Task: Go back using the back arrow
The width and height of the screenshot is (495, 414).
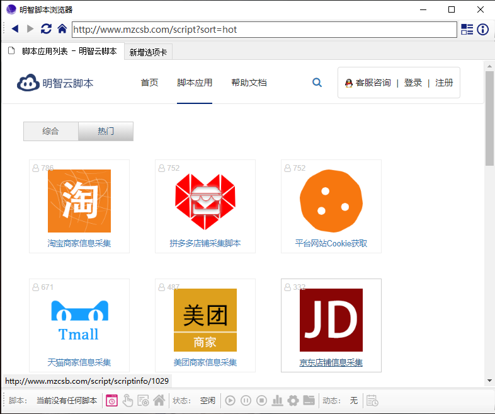Action: click(x=15, y=29)
